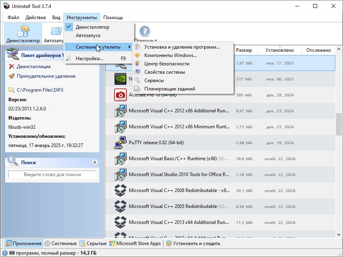Click the shield icon for Центр безопасности
The height and width of the screenshot is (257, 343).
(137, 64)
